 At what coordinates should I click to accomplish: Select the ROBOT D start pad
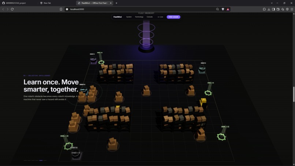pos(202,70)
